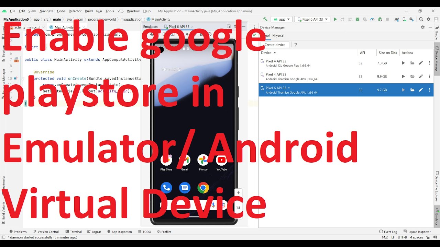Launch Pixel 4 API 33 emulator
Viewport: 440px width, 247px height.
tap(404, 76)
